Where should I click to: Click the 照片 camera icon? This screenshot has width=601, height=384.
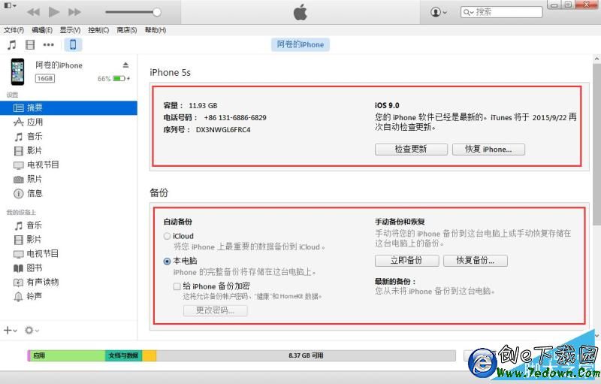[x=18, y=180]
